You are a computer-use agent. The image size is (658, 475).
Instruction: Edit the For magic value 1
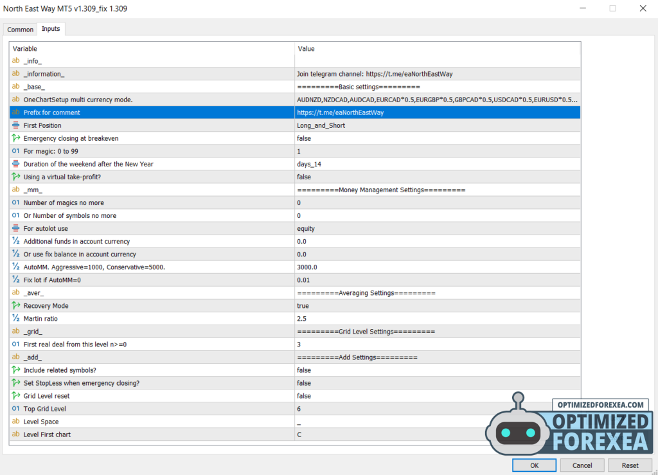(x=438, y=151)
